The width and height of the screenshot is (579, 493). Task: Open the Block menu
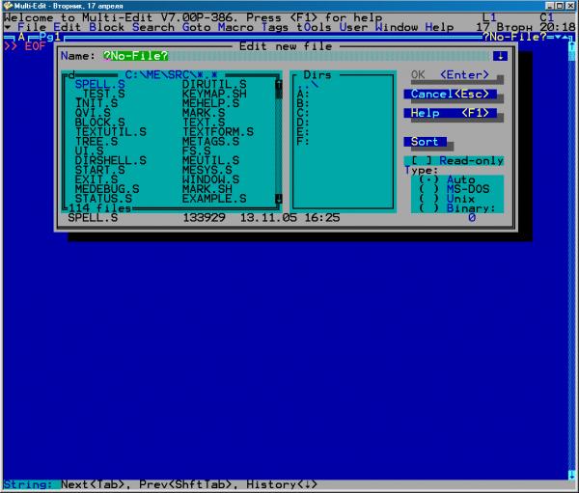[x=106, y=27]
